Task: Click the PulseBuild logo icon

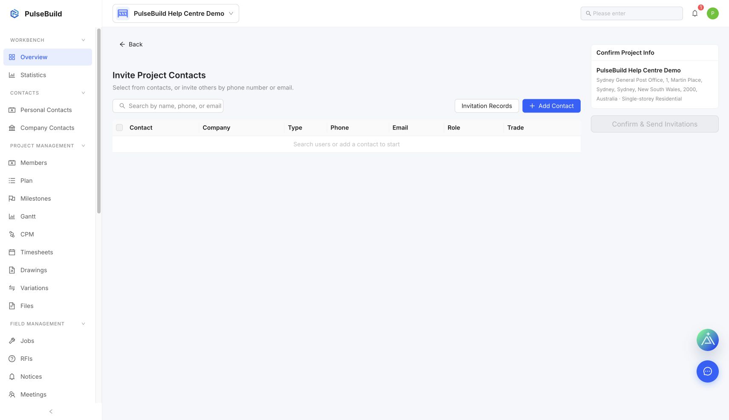Action: [14, 14]
